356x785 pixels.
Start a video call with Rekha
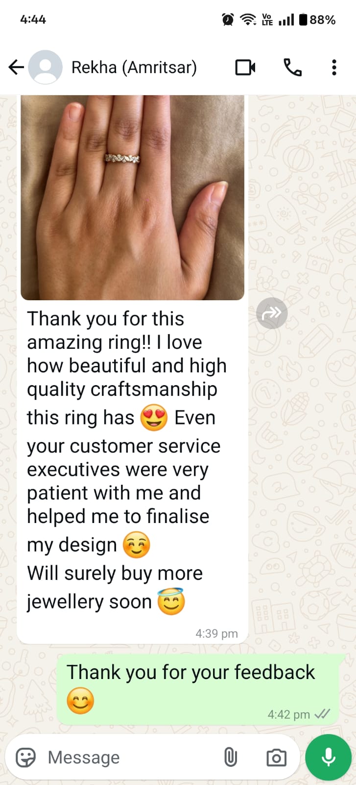pos(245,67)
